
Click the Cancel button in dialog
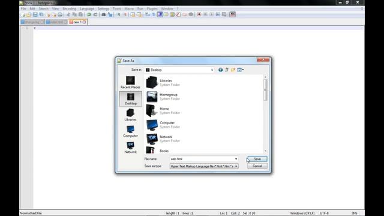click(x=257, y=166)
